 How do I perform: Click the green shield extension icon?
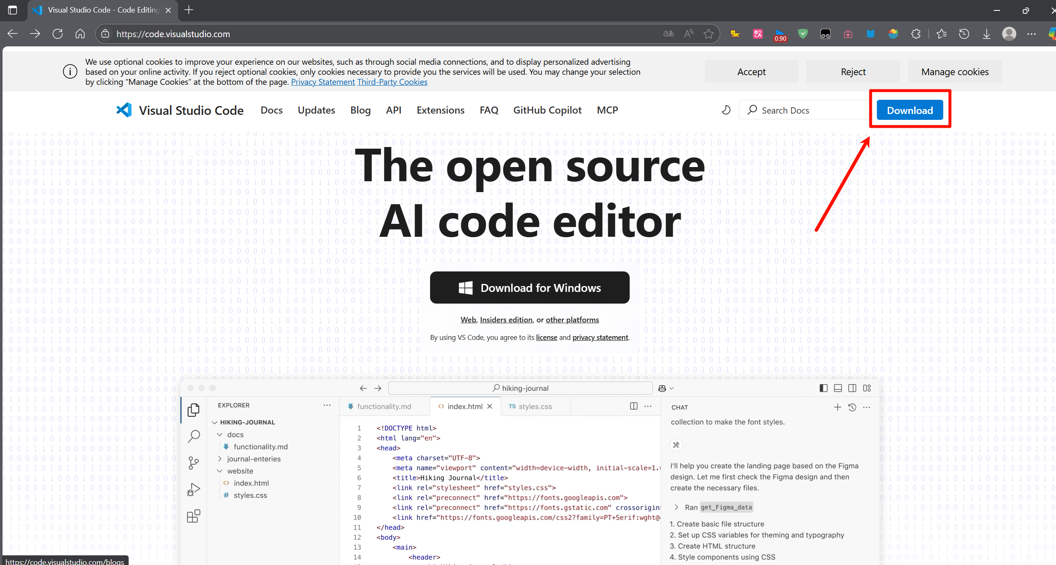[803, 34]
